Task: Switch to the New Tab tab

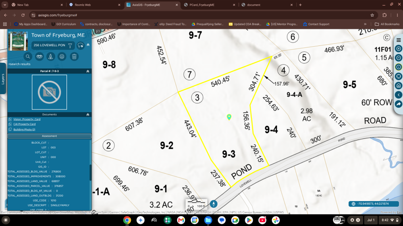Action: coord(37,5)
